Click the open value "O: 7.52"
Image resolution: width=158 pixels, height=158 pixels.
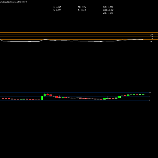click(x=57, y=7)
